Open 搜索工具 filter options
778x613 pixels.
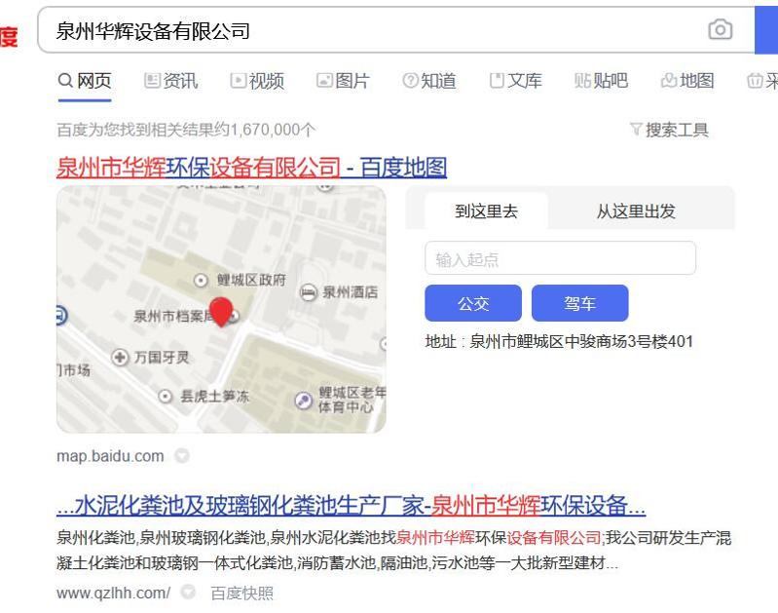pyautogui.click(x=669, y=131)
